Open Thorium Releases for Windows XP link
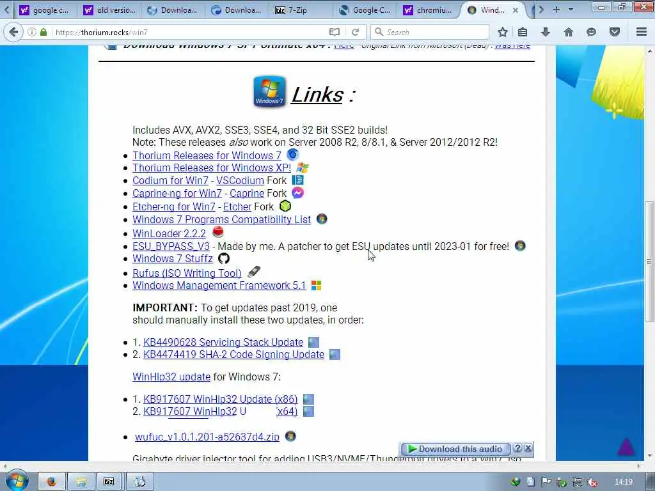 pos(211,168)
